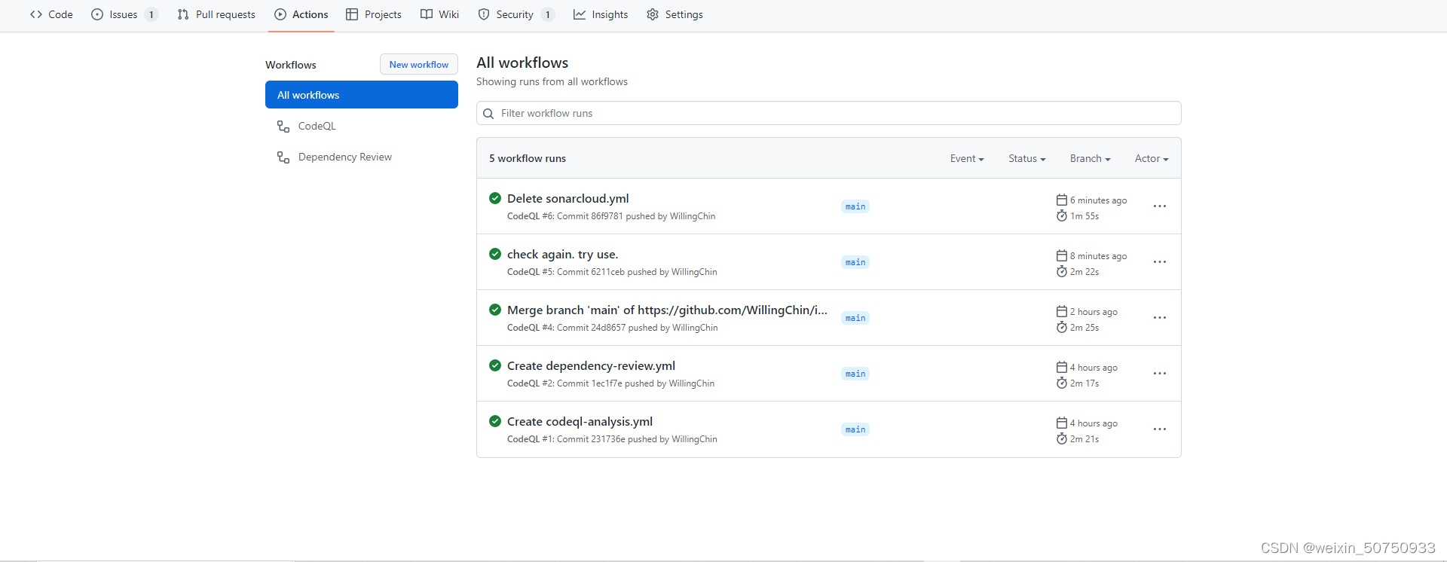Click calendar icon beside '6 minutes ago'
Image resolution: width=1447 pixels, height=562 pixels.
tap(1062, 200)
